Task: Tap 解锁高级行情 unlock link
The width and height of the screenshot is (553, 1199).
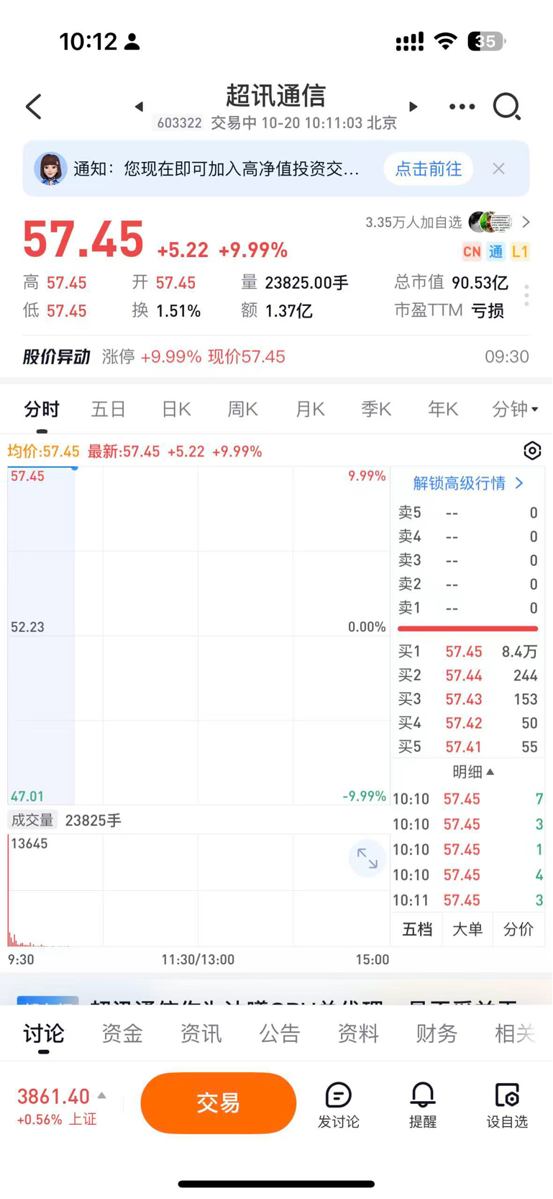Action: 468,483
